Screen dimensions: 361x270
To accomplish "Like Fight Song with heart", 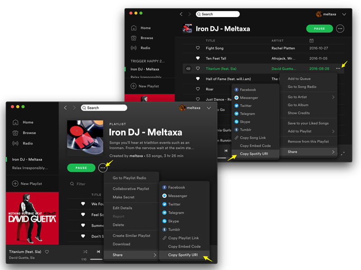I will click(198, 48).
